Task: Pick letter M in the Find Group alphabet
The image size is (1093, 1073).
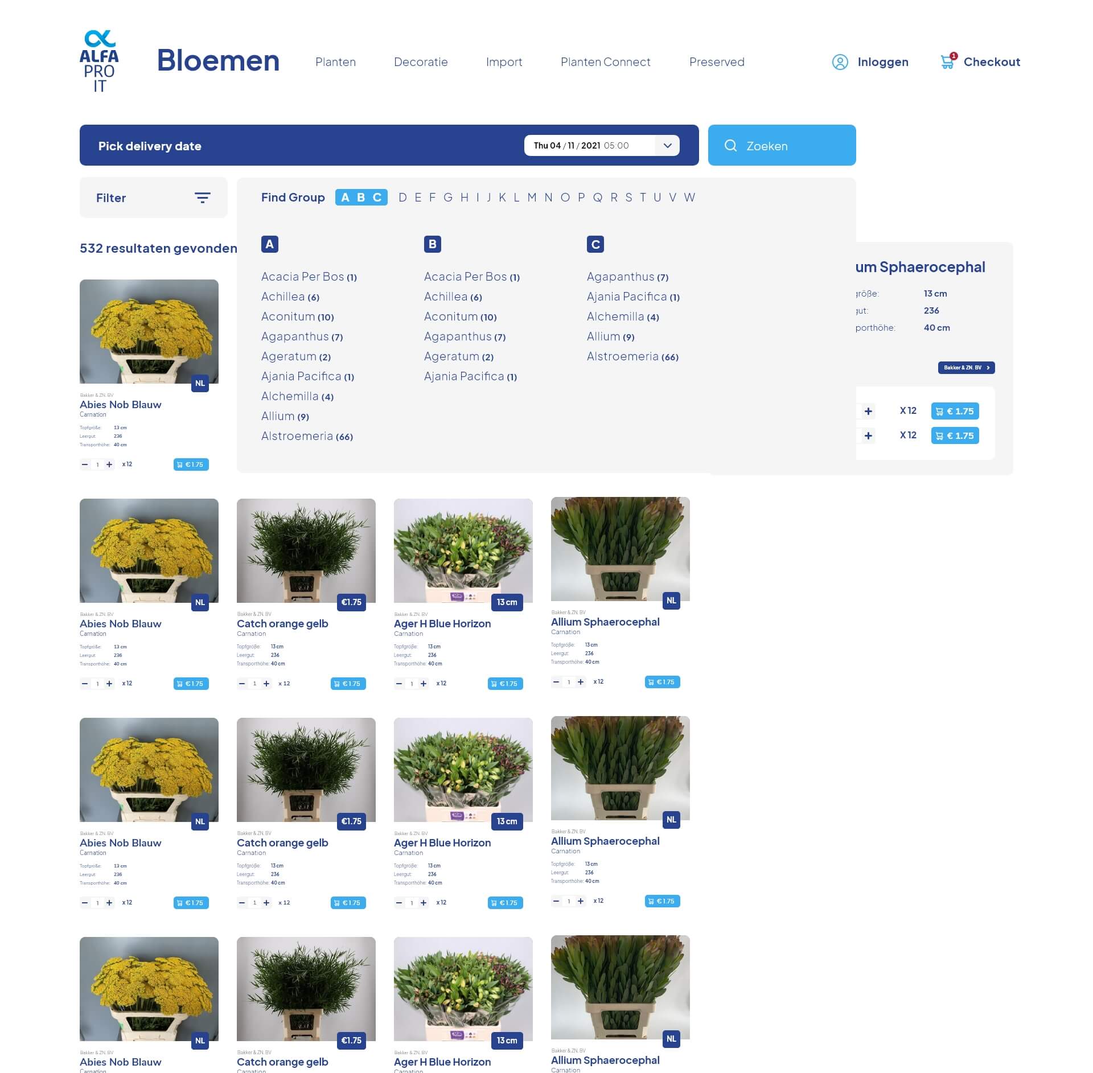Action: [532, 198]
